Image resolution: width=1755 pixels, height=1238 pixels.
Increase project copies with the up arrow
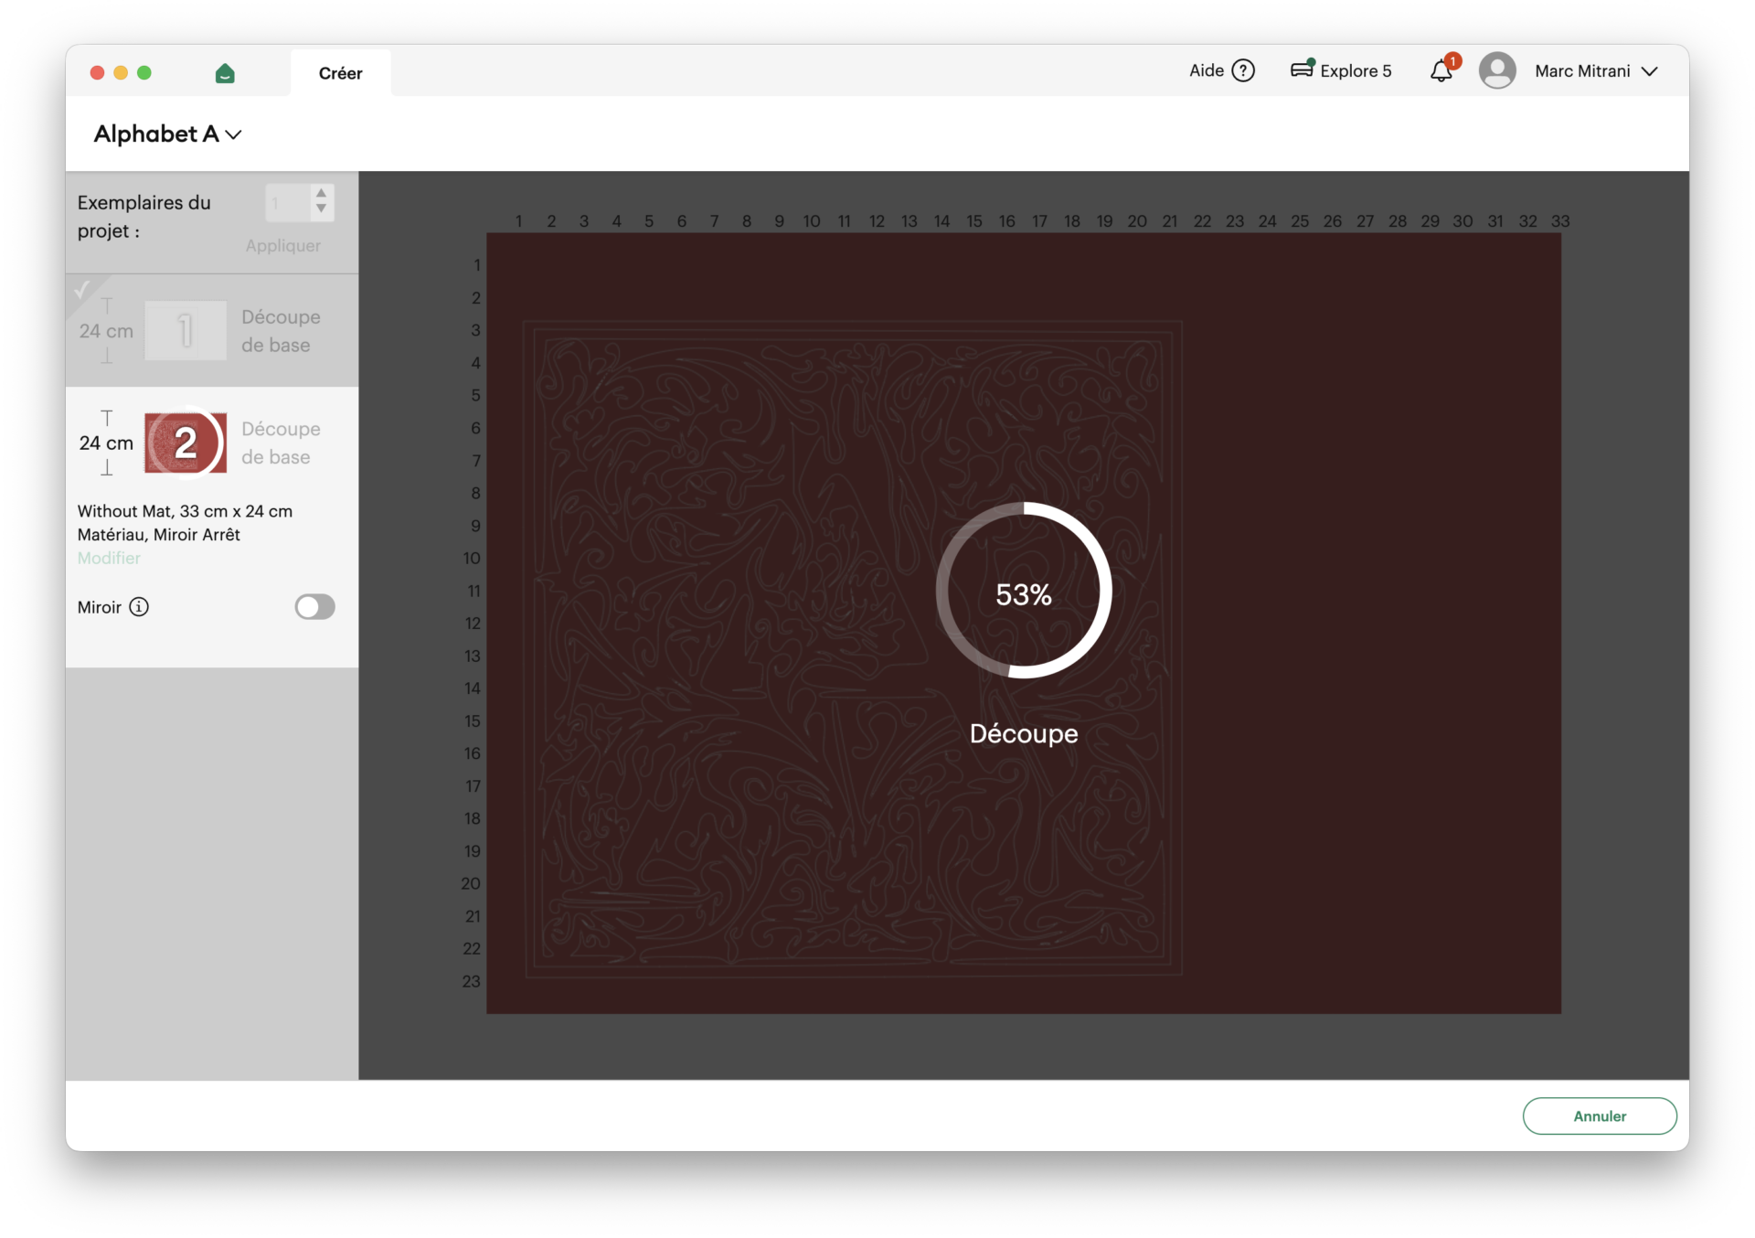(x=321, y=194)
